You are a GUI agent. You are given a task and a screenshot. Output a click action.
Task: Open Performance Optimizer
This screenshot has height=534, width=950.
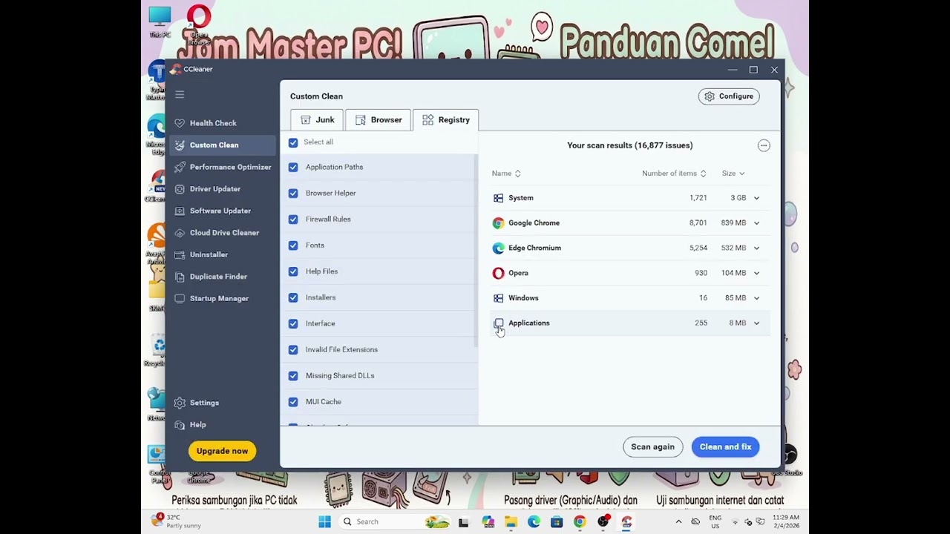[x=223, y=167]
